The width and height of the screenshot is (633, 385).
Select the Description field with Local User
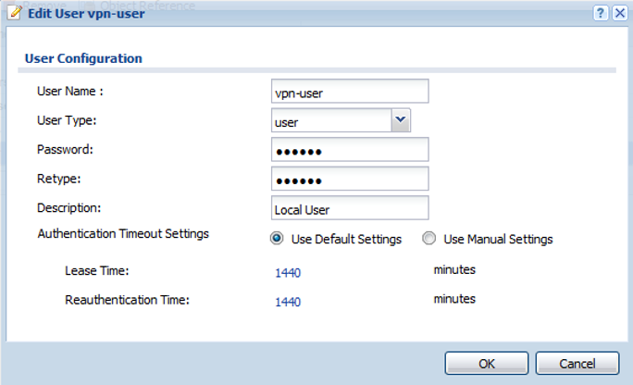tap(350, 208)
